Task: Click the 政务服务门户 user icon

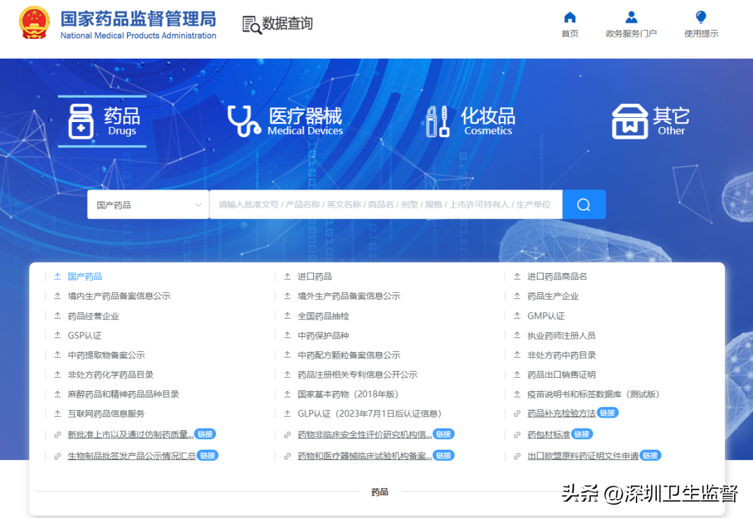Action: [631, 18]
